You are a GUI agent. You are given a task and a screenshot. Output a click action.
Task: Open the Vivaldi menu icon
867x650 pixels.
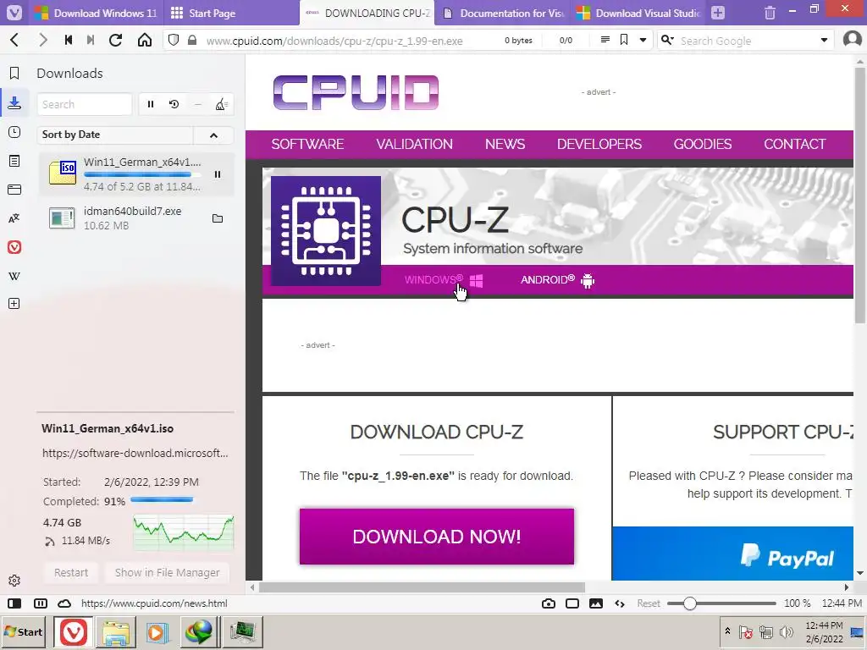click(x=14, y=12)
